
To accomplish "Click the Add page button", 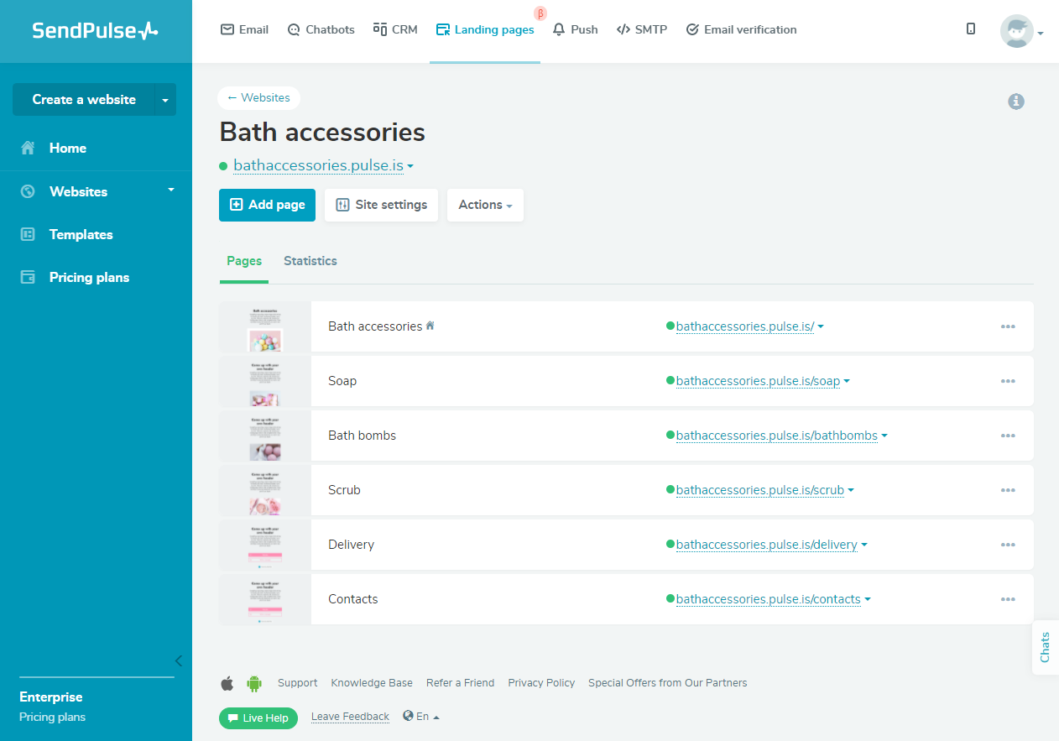I will point(267,205).
